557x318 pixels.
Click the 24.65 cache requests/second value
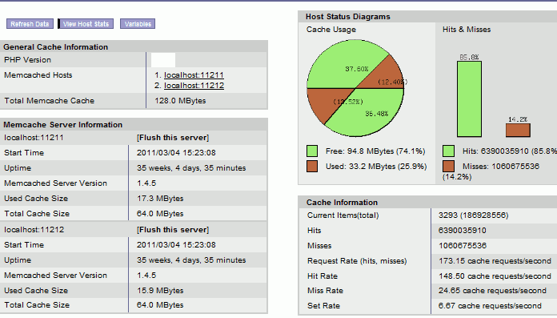click(x=492, y=291)
